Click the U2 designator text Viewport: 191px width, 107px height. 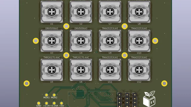(81, 24)
